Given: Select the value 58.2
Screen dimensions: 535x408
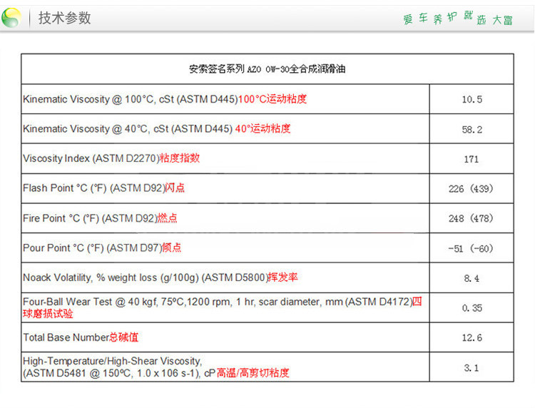Looking at the screenshot, I should click(472, 130).
